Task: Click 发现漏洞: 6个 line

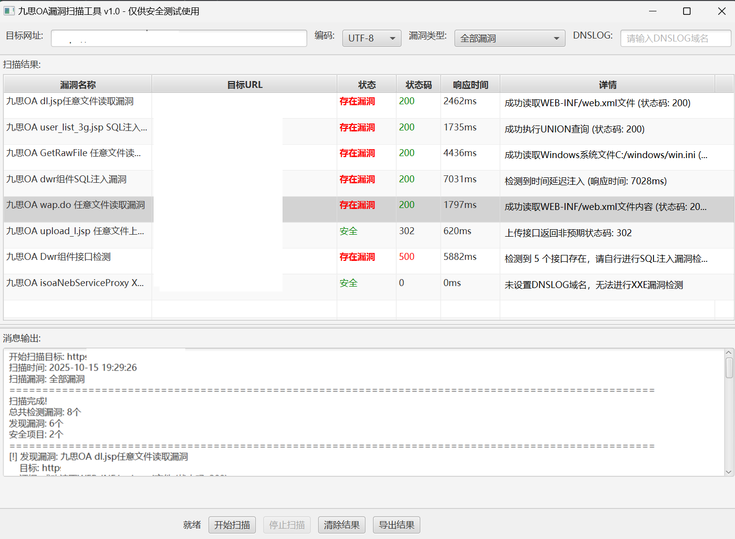Action: click(36, 423)
